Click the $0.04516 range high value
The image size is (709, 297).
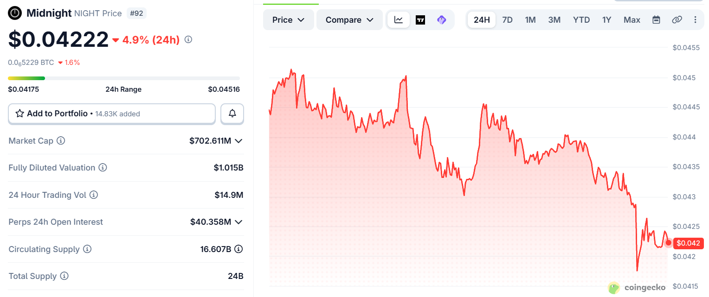pos(224,89)
